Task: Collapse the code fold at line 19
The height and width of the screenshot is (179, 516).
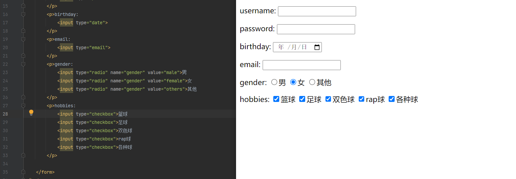Action: 23,39
